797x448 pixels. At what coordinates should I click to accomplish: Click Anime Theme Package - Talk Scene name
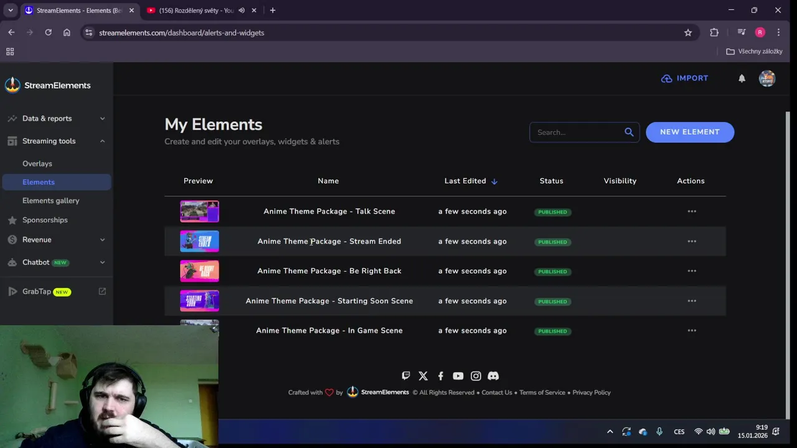[x=329, y=212]
